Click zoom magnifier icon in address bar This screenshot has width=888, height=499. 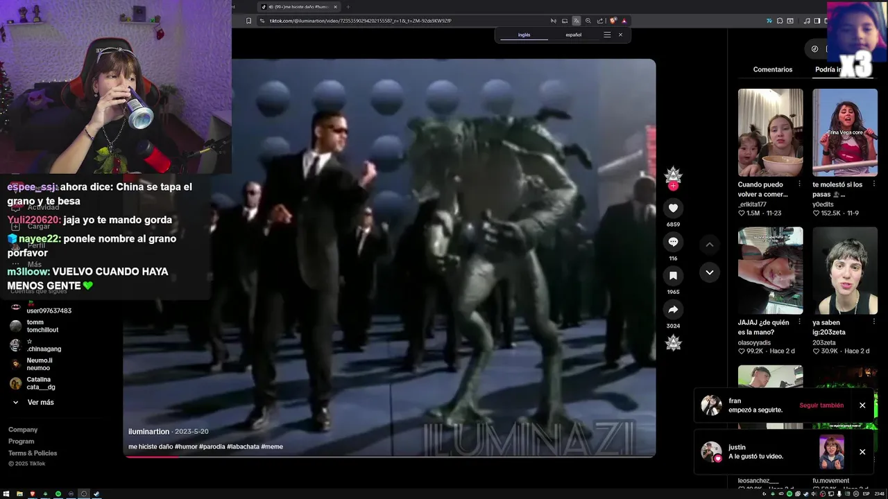tap(588, 21)
